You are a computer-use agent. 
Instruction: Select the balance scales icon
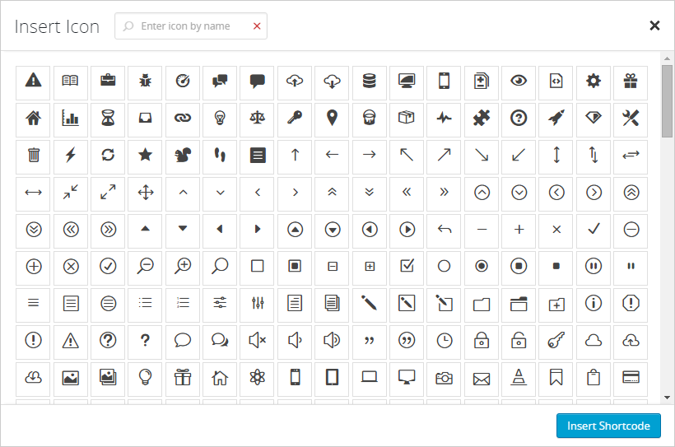click(258, 118)
